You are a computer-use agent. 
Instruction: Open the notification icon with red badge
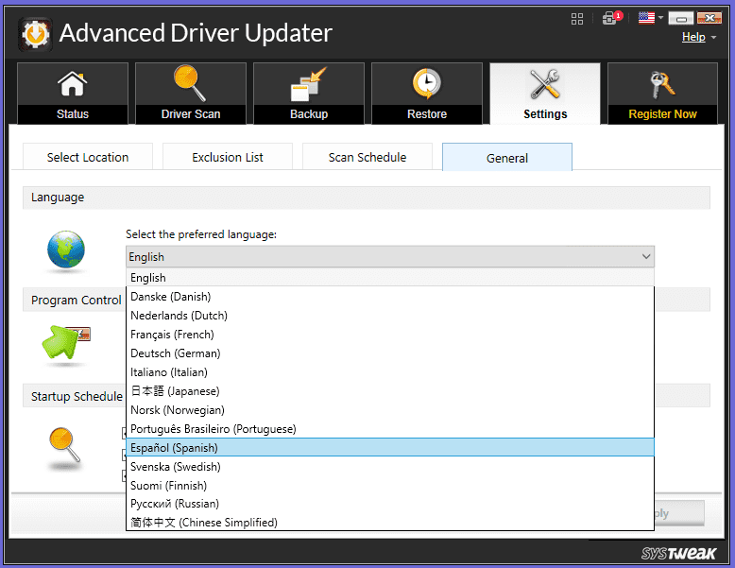[612, 18]
